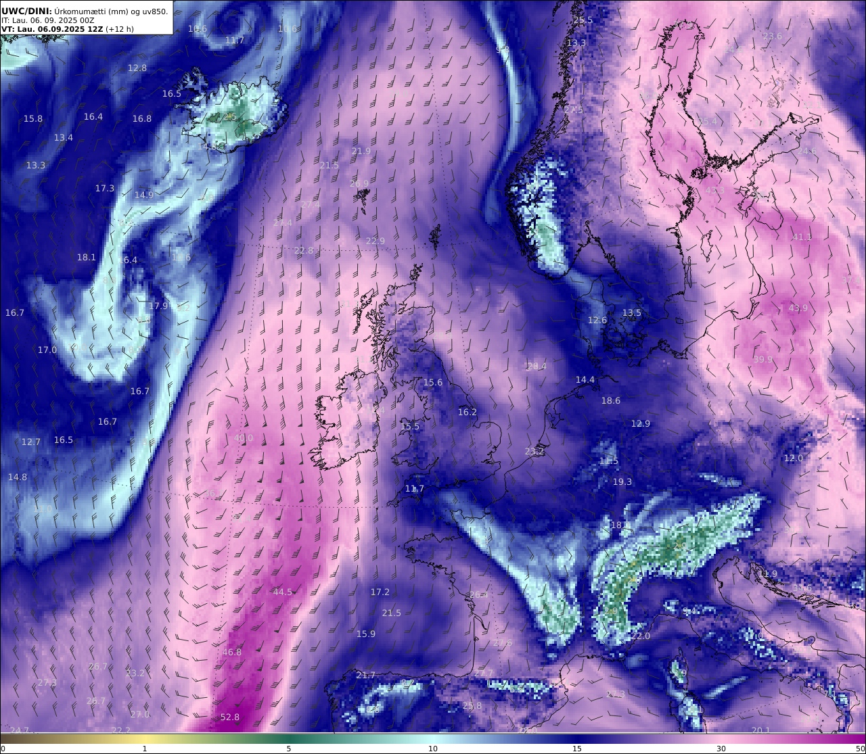Click the 15.9 map value

(x=366, y=634)
